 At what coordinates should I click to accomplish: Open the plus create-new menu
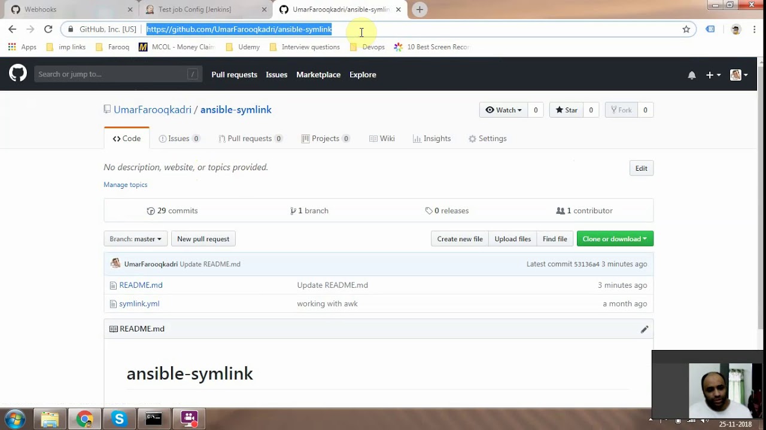[x=713, y=75]
